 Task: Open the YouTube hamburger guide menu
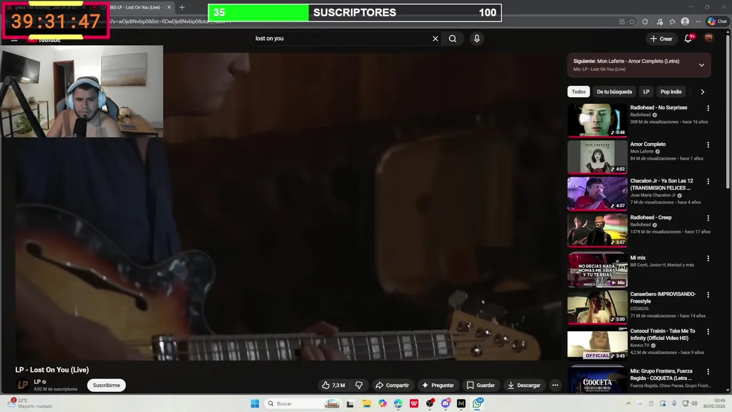pyautogui.click(x=14, y=39)
